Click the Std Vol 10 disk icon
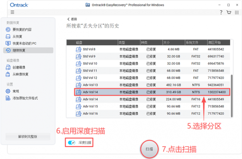 click(x=79, y=63)
